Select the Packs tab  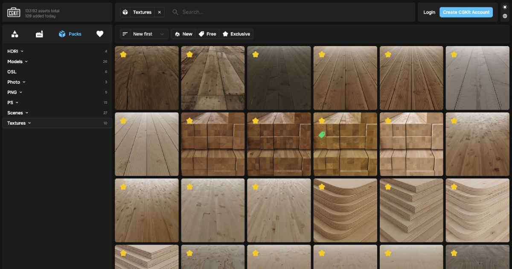tap(70, 34)
